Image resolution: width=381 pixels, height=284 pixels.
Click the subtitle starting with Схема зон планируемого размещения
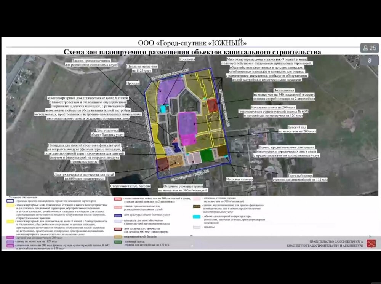click(x=192, y=52)
